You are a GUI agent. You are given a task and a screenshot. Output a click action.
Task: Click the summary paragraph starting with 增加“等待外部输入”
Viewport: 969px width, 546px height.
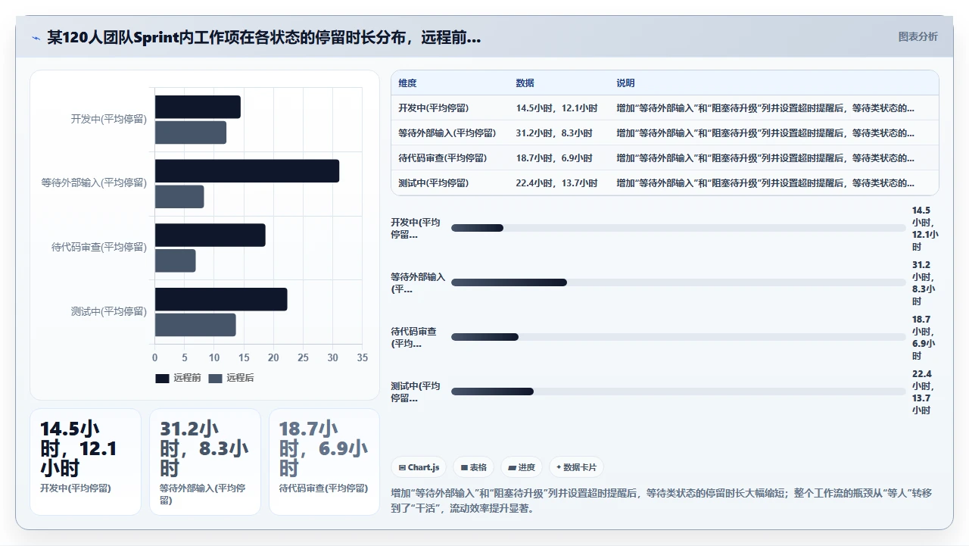662,501
